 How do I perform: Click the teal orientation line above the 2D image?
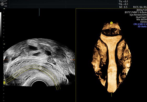click(39, 12)
